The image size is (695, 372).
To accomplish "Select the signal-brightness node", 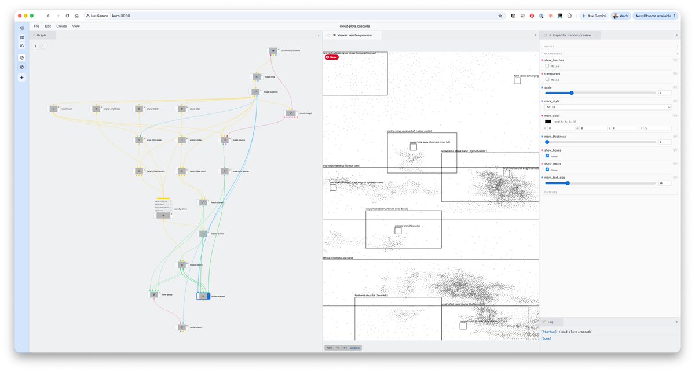I will click(x=97, y=109).
